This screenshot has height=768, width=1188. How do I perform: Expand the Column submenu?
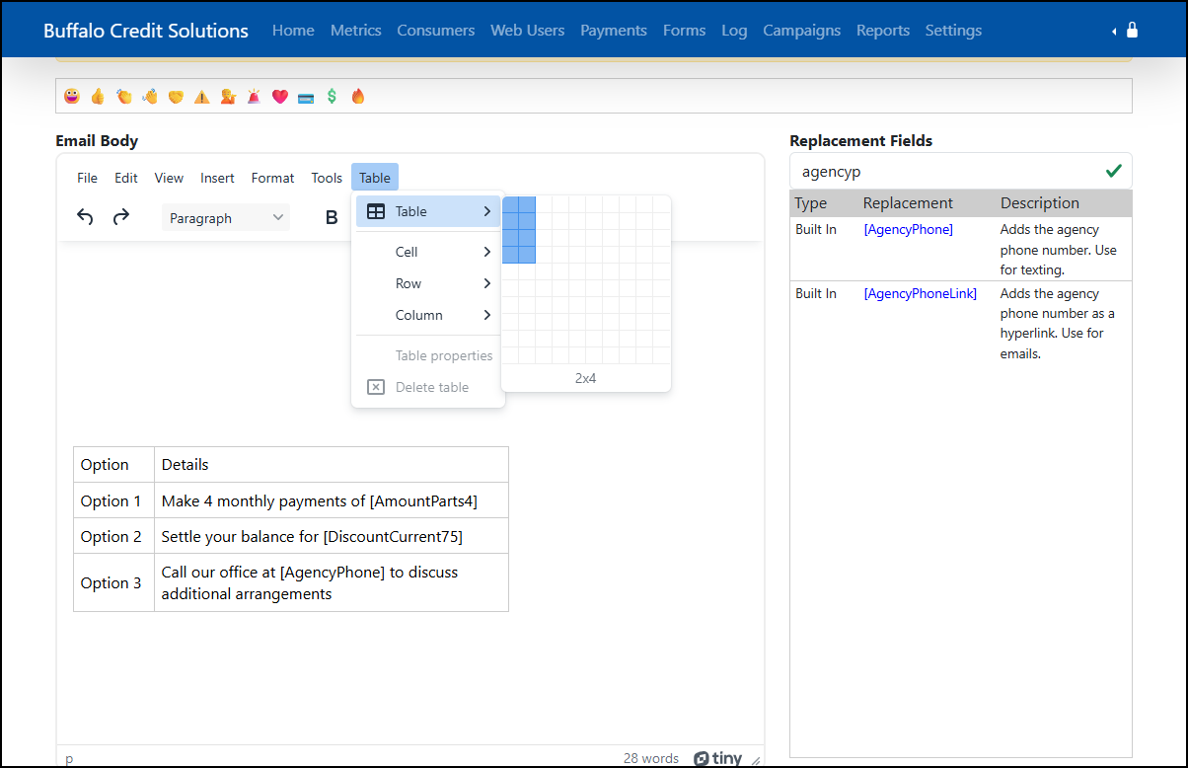(428, 315)
